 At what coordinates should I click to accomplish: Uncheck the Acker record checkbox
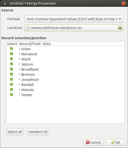[11, 49]
